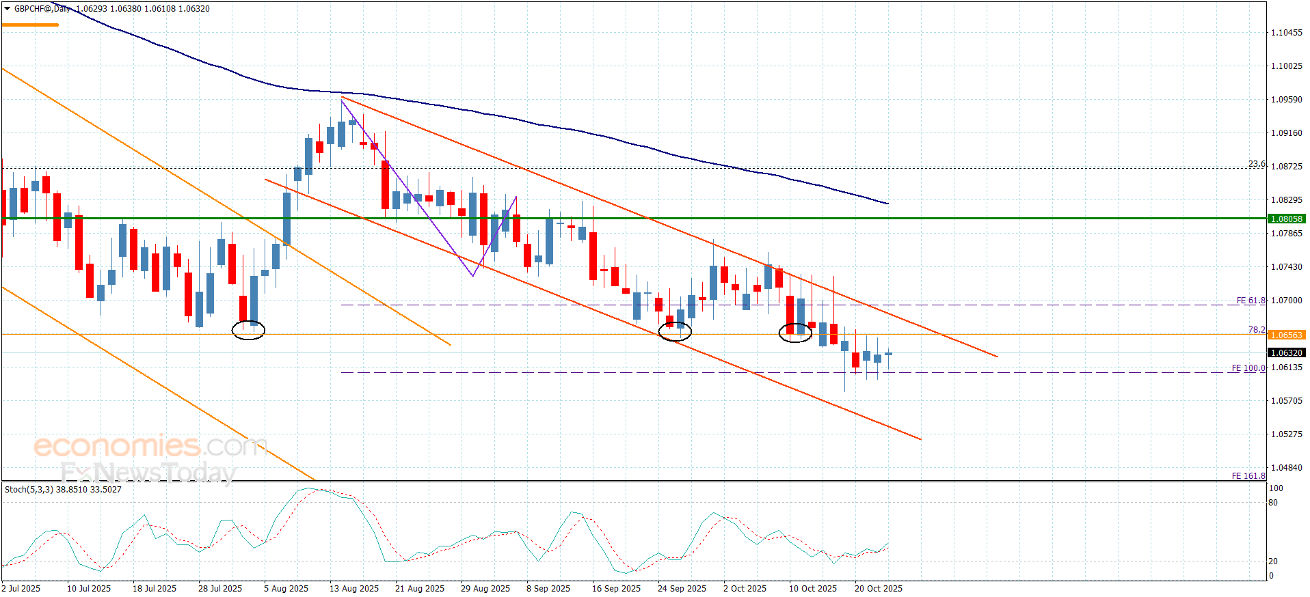Click the 28 Jul 2025 date label

220,589
